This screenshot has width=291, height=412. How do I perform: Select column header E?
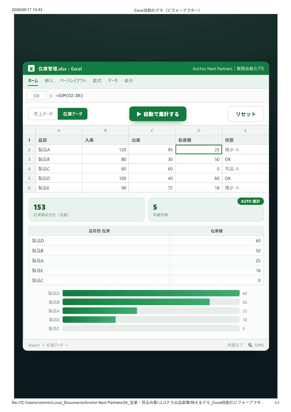tap(246, 131)
